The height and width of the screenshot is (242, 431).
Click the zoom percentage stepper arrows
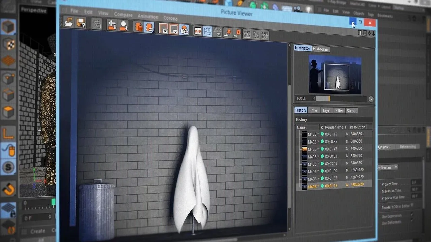coord(314,98)
